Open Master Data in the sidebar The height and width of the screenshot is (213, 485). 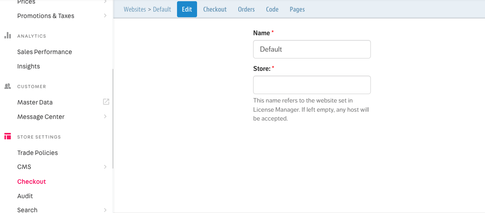pos(35,102)
